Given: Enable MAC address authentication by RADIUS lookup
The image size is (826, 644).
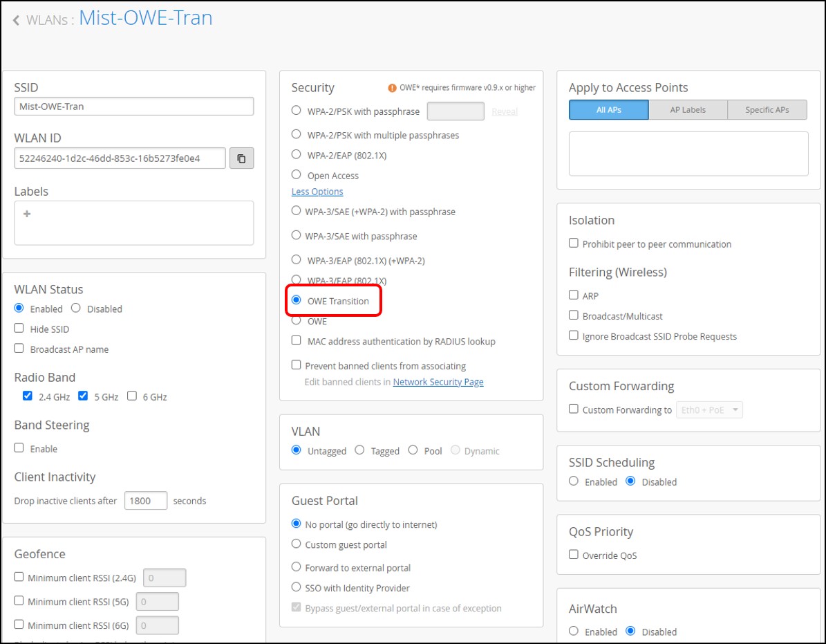Looking at the screenshot, I should click(296, 340).
